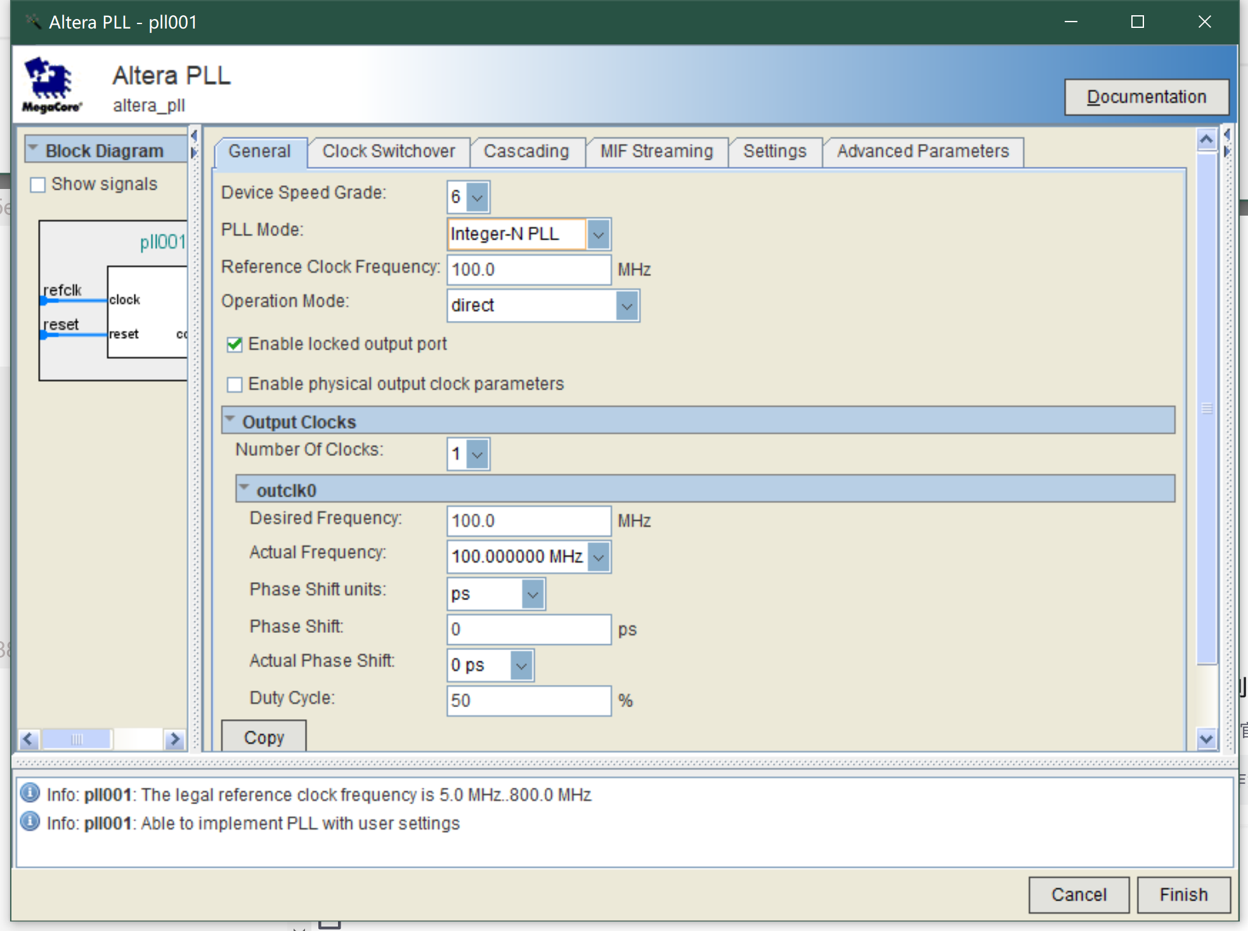This screenshot has height=931, width=1248.
Task: Uncheck Enable locked output port
Action: (235, 344)
